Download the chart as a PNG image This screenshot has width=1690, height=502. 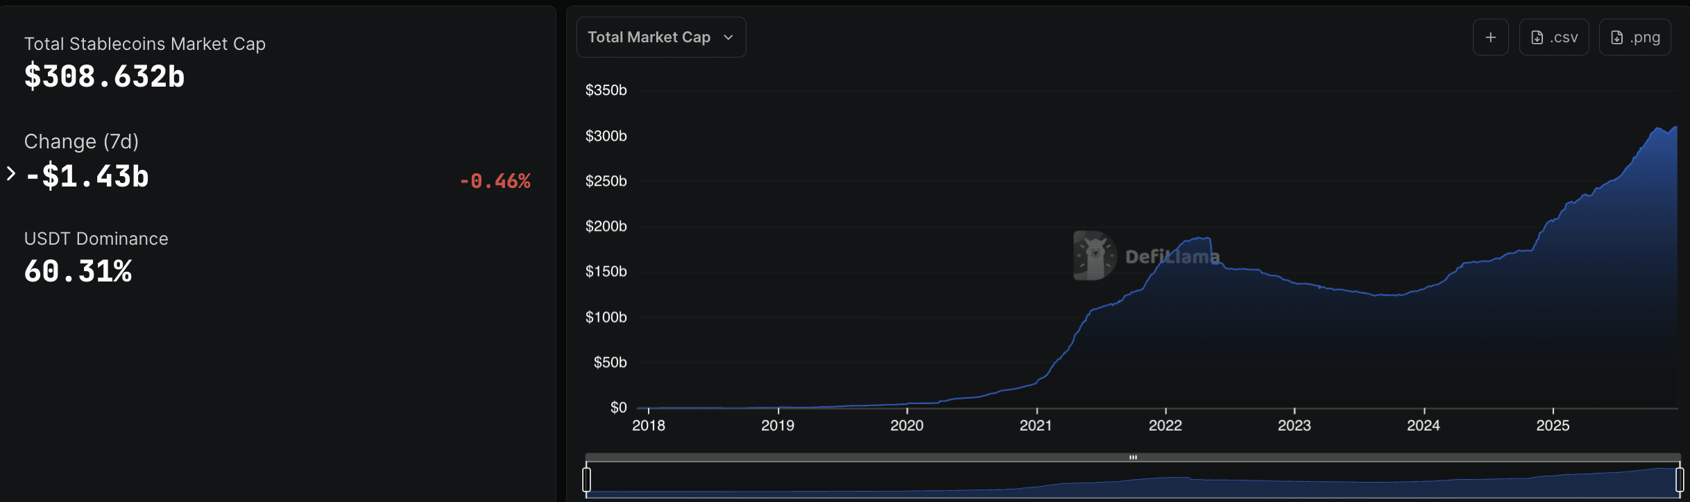click(1634, 37)
